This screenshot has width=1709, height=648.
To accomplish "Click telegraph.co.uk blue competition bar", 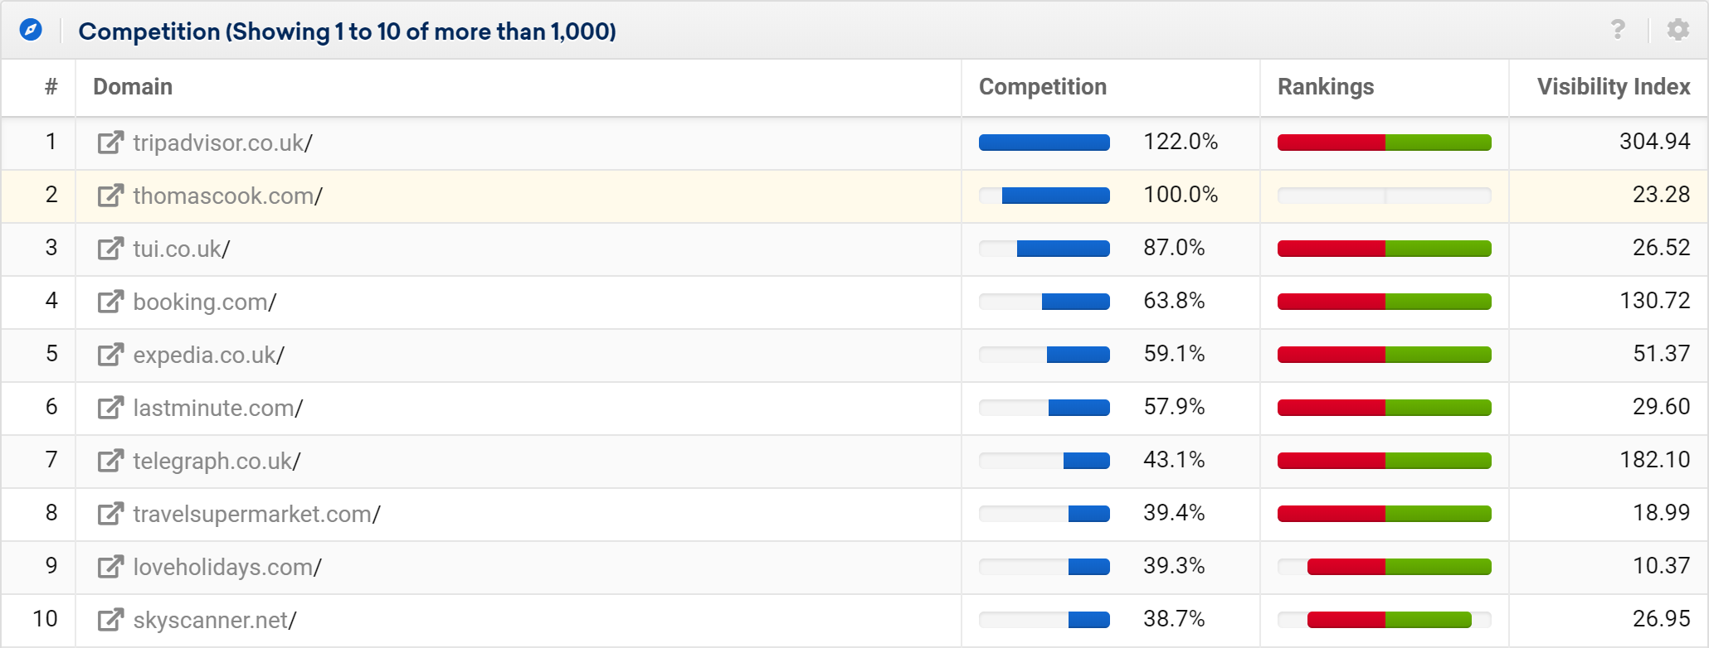I will tap(1087, 461).
